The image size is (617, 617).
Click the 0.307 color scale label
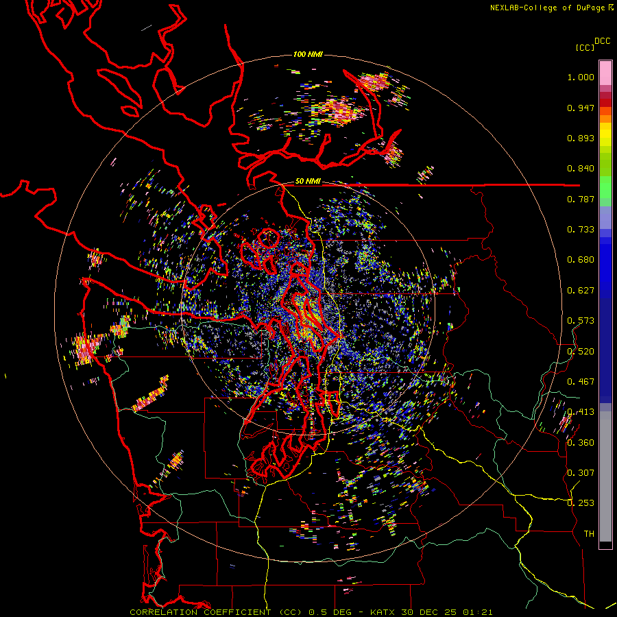coord(581,473)
